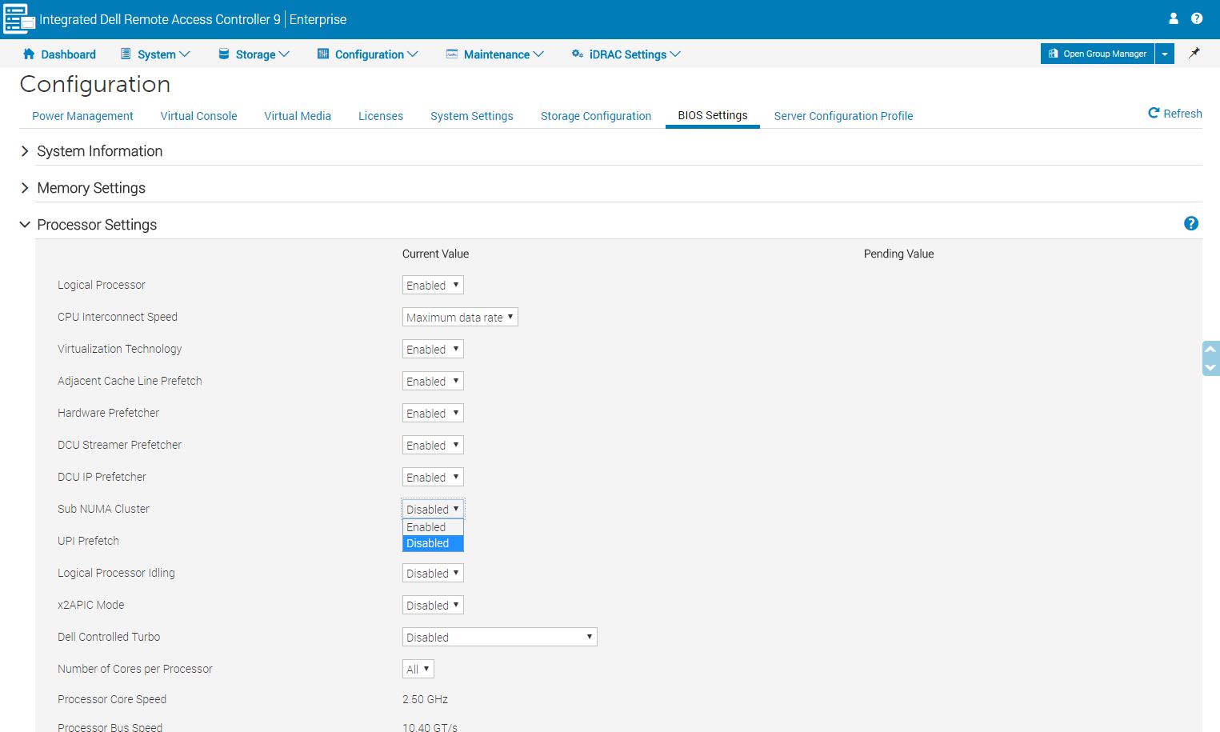The width and height of the screenshot is (1220, 732).
Task: Click the Refresh icon link
Action: pos(1154,114)
